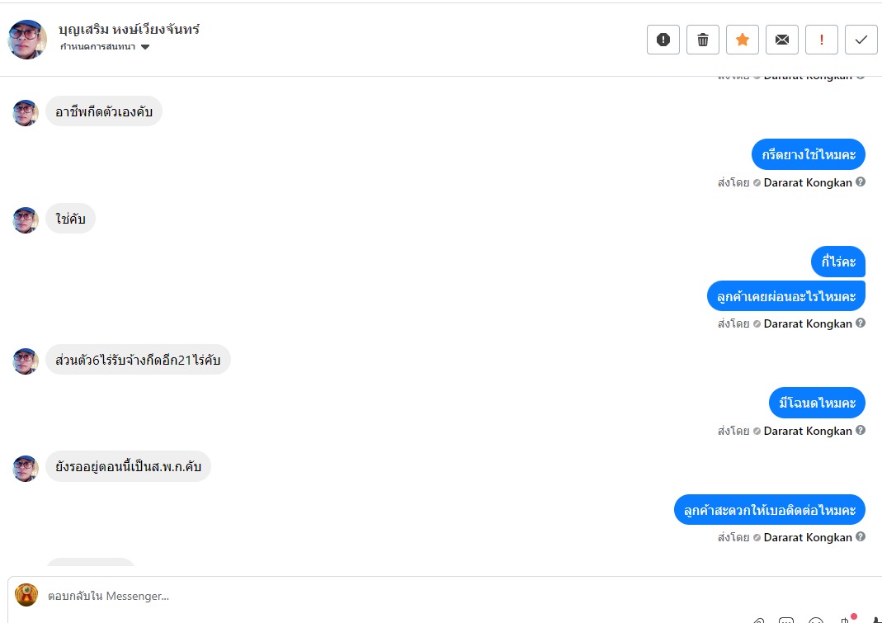Mark conversation unread with envelope icon
Viewport: 882px width, 623px height.
[782, 39]
